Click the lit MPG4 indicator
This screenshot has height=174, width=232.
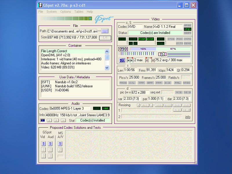click(187, 29)
